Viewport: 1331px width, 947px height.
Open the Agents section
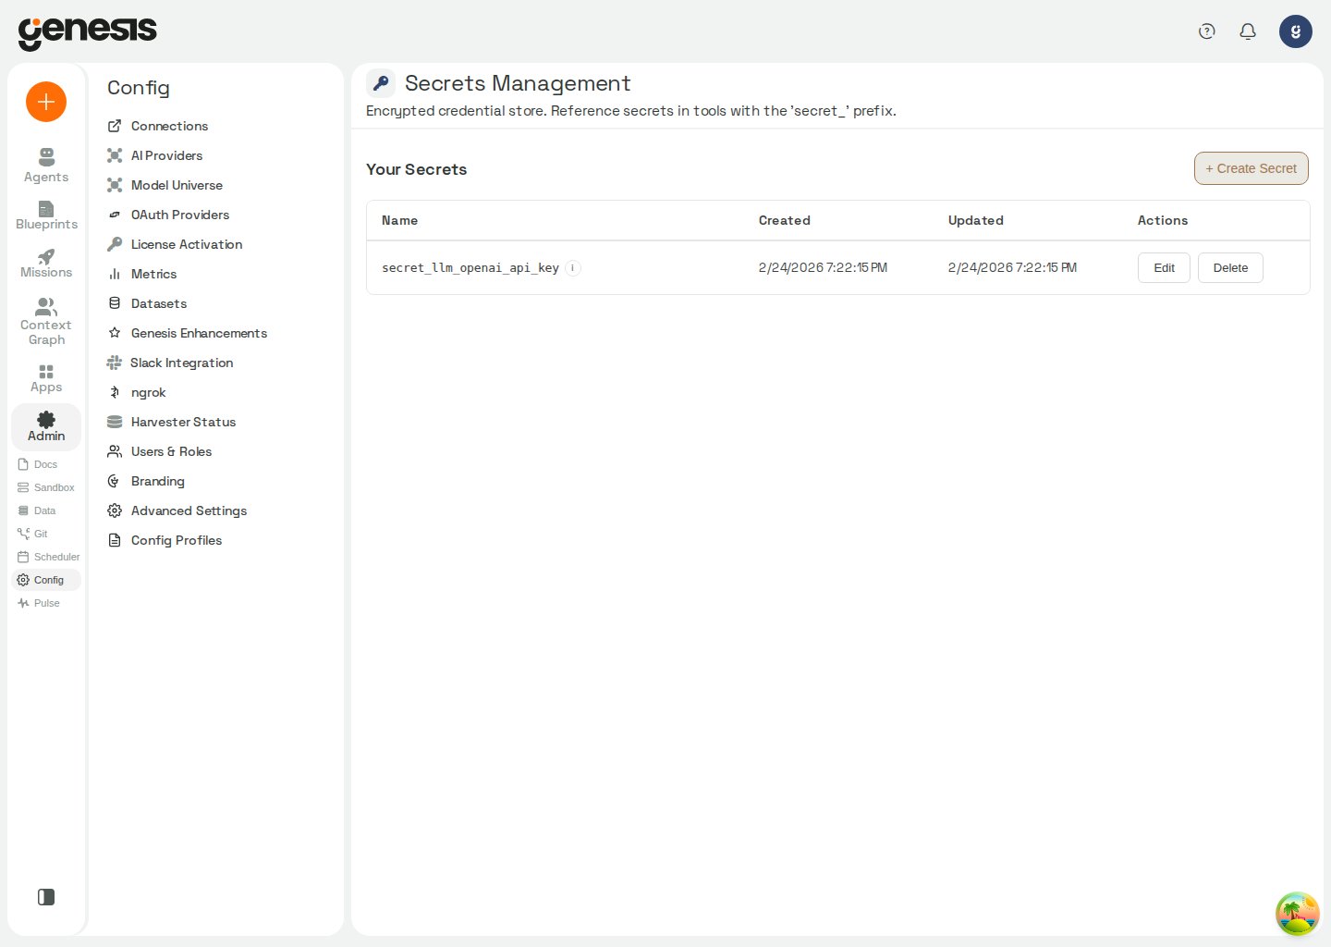click(46, 166)
